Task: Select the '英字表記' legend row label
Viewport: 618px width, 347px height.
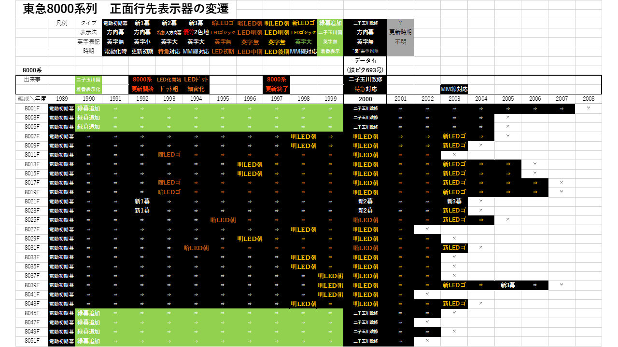Action: [88, 42]
